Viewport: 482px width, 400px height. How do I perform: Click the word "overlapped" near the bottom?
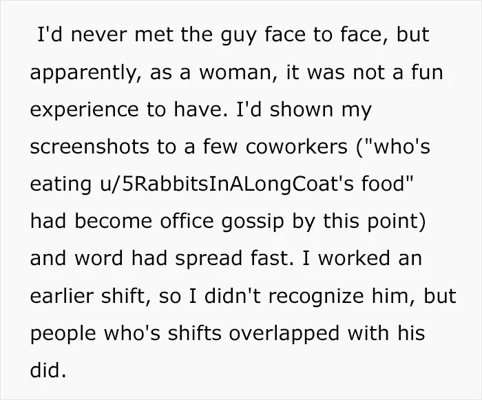(x=284, y=334)
